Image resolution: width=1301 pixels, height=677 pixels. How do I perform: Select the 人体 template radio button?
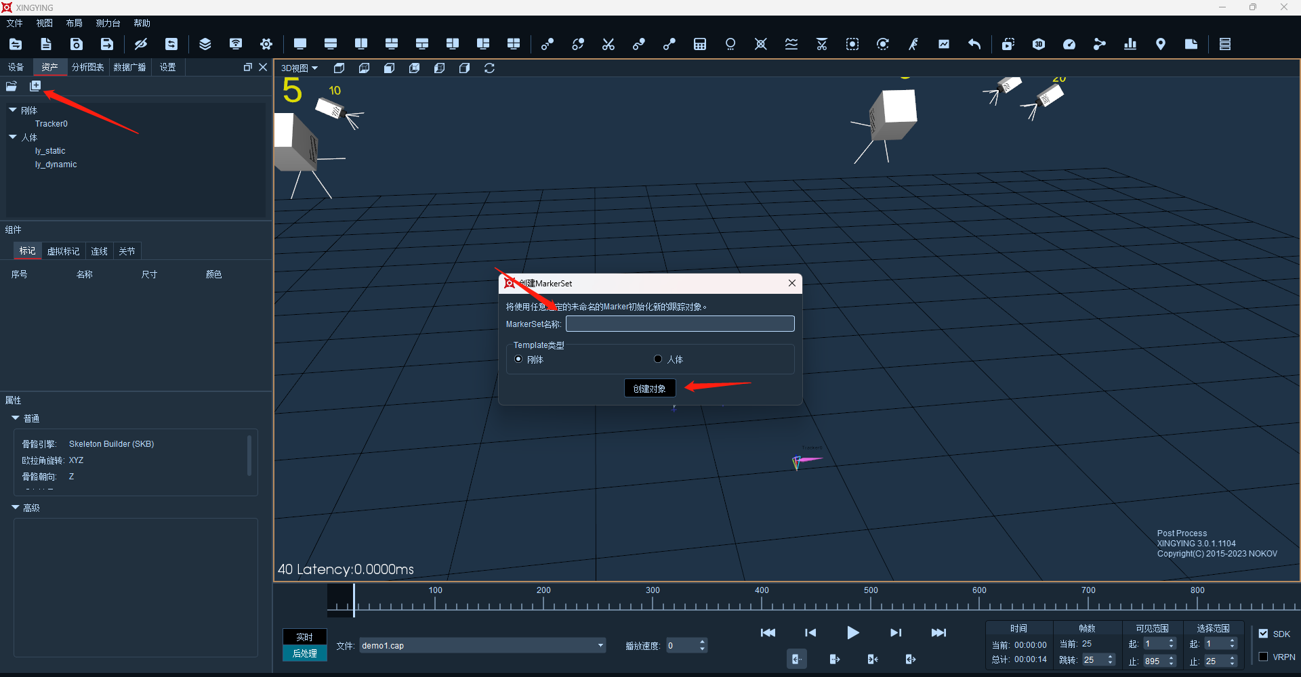657,359
